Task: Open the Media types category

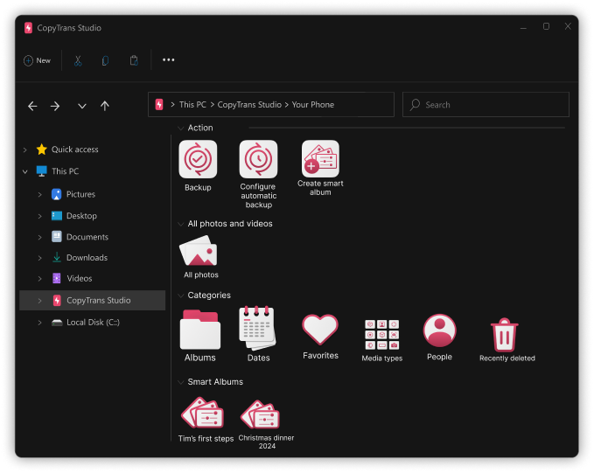Action: coord(381,335)
